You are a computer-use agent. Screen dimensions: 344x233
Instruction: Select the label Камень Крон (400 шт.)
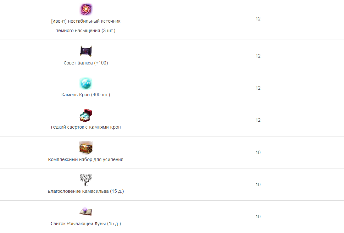tap(86, 95)
